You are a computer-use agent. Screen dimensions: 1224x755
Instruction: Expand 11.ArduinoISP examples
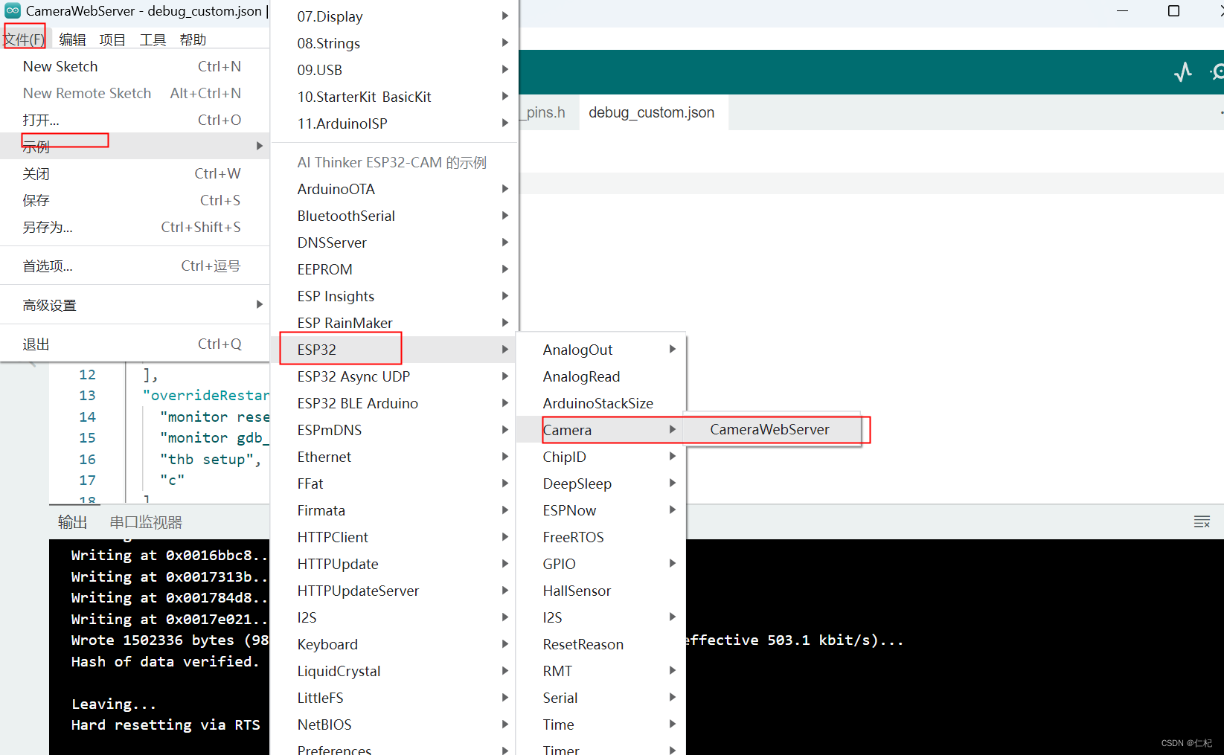[x=394, y=123]
